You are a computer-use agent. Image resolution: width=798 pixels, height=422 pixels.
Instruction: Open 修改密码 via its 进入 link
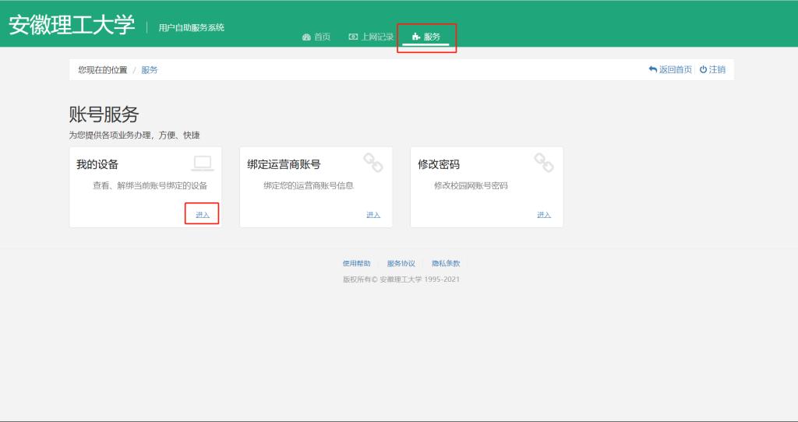[x=544, y=214]
